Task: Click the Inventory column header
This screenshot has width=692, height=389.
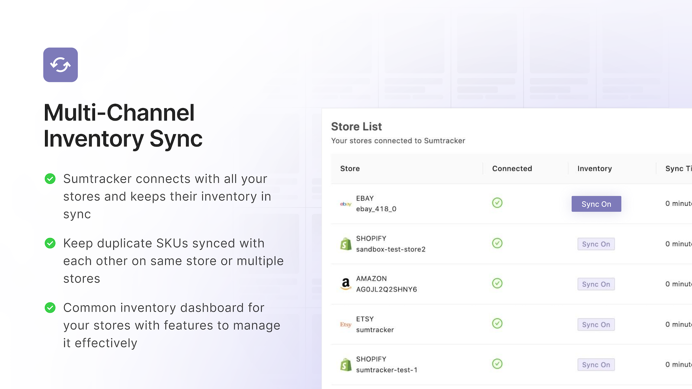Action: (595, 169)
